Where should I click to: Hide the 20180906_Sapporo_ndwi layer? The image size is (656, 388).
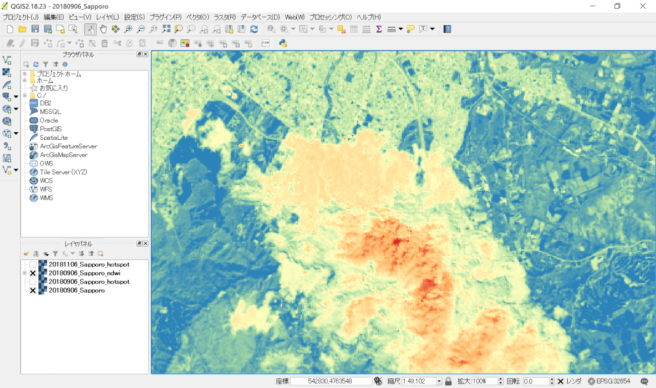tap(33, 273)
